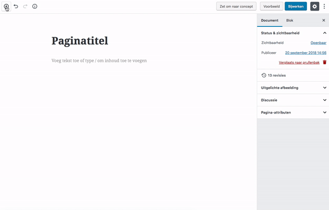Image resolution: width=329 pixels, height=210 pixels.
Task: Click the Publiceer label
Action: point(269,53)
